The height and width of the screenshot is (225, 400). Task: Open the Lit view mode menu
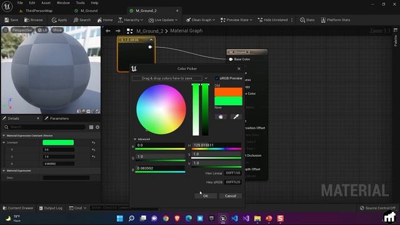click(42, 30)
